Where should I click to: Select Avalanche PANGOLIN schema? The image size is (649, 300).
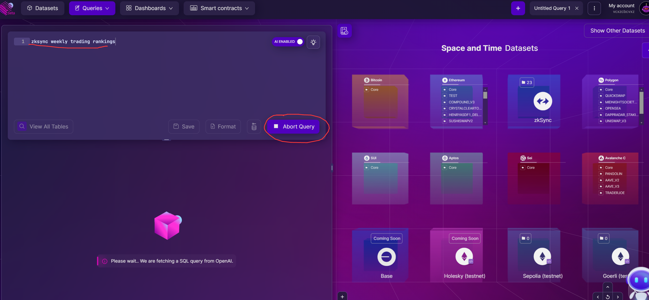point(611,174)
